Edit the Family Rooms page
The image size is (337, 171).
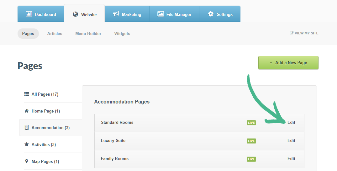pyautogui.click(x=291, y=159)
